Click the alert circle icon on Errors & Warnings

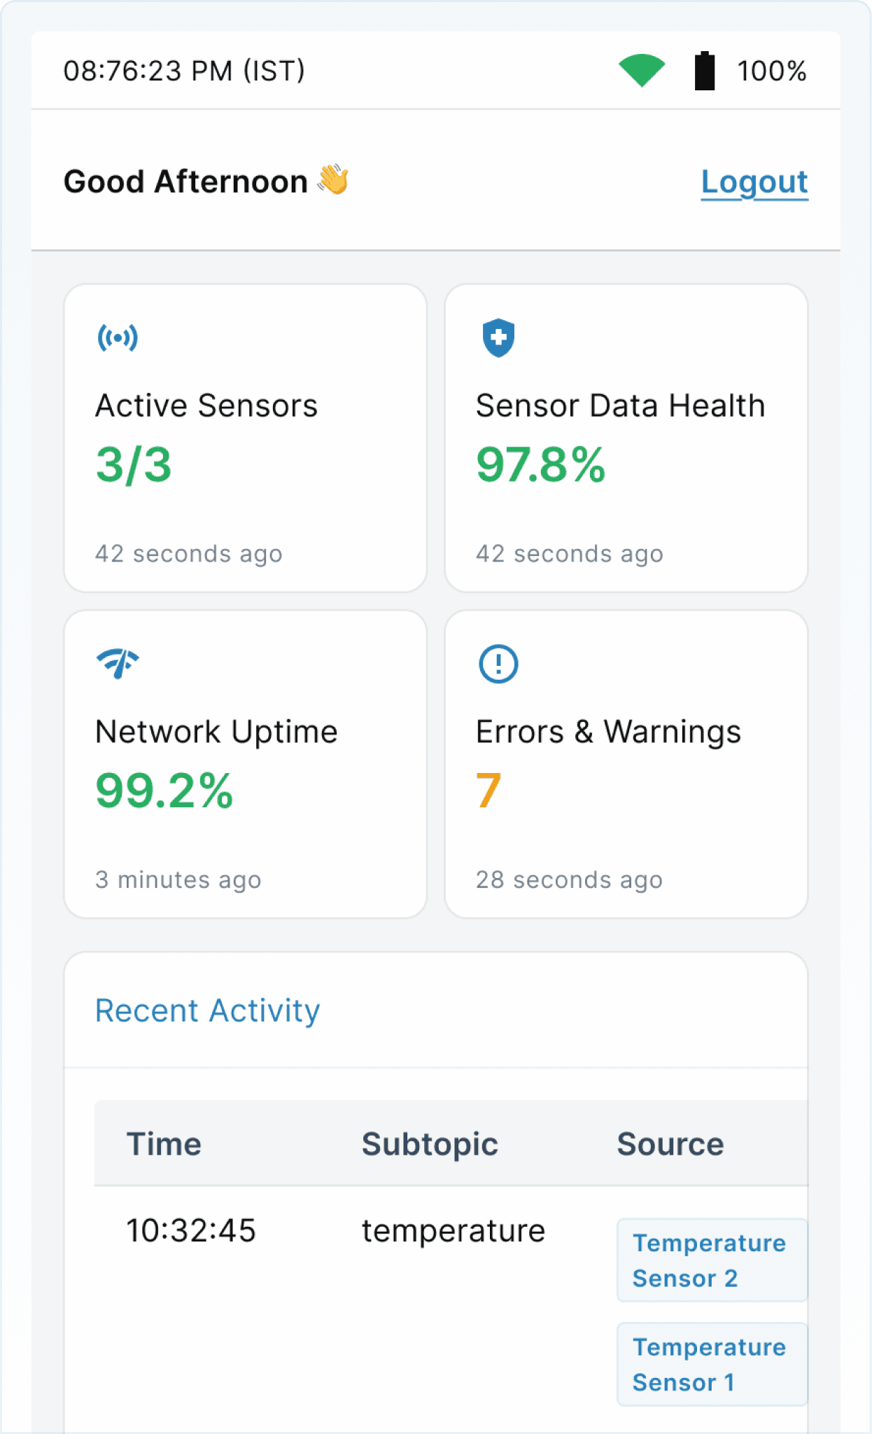click(498, 664)
